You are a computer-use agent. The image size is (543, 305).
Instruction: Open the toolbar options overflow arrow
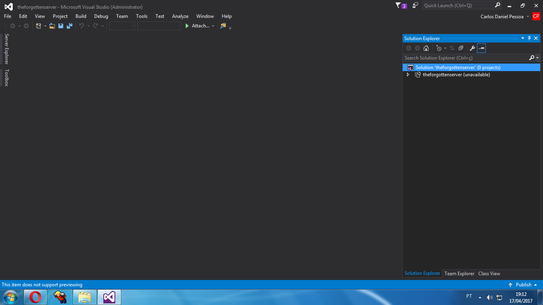(230, 27)
